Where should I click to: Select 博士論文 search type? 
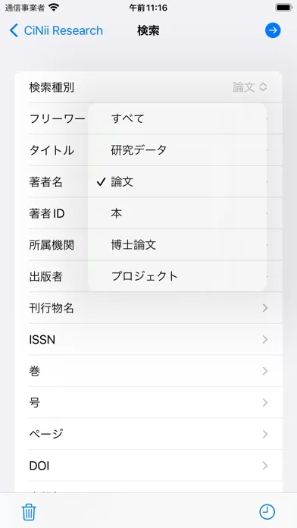click(x=177, y=245)
